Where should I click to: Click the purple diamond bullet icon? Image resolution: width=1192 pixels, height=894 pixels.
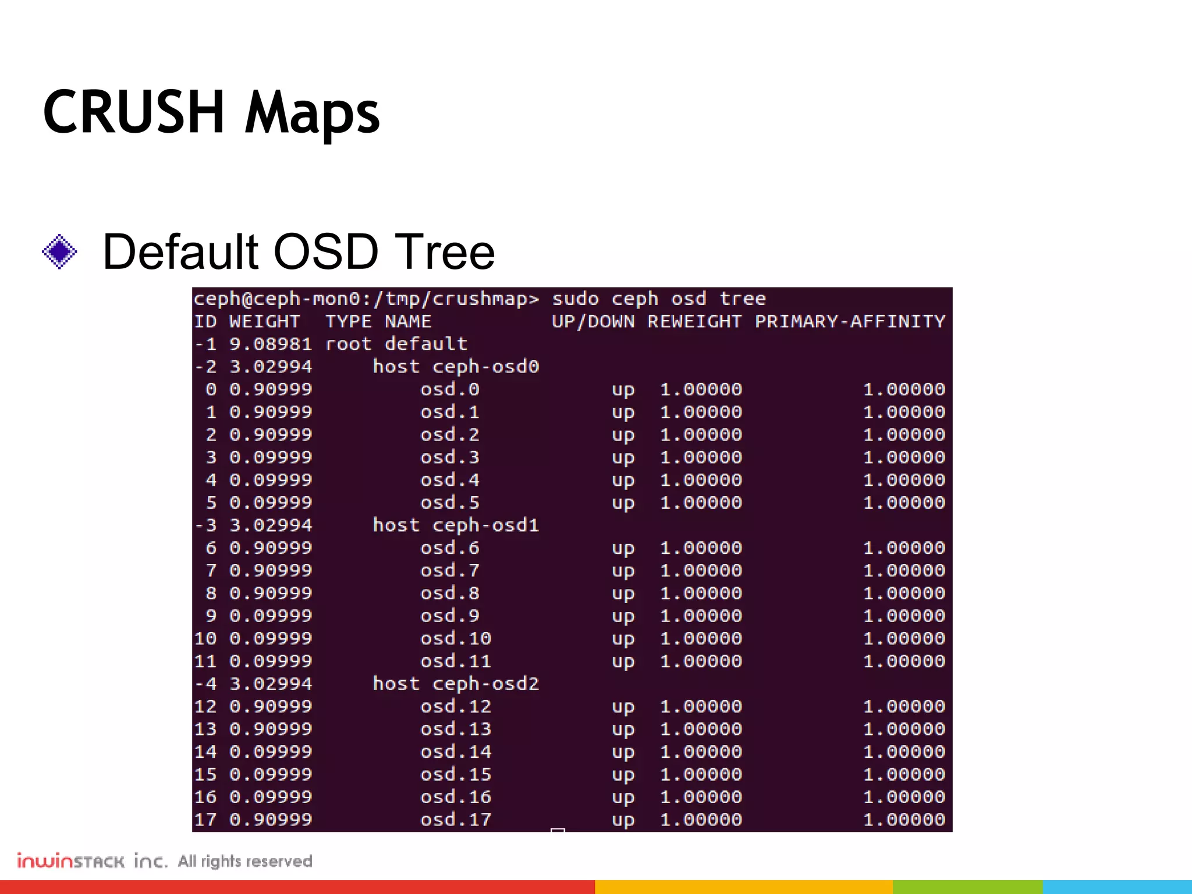click(59, 251)
